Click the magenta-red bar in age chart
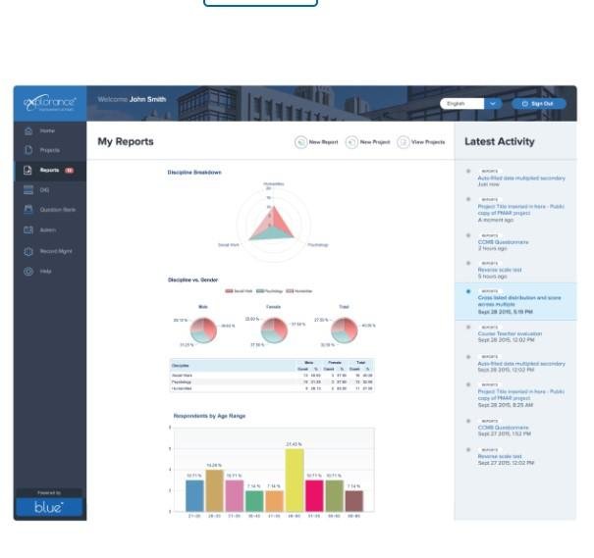The width and height of the screenshot is (594, 558). click(x=314, y=496)
